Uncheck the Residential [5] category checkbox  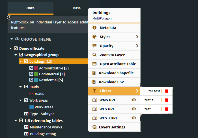tap(31, 80)
